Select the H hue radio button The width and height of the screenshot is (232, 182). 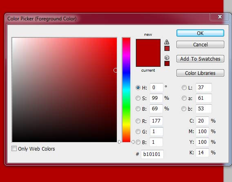click(138, 88)
